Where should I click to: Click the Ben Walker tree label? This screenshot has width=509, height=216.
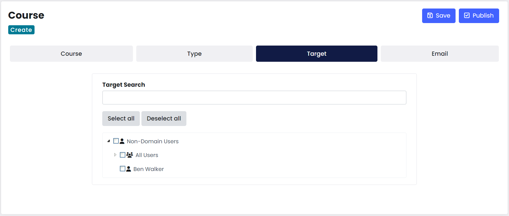(149, 169)
